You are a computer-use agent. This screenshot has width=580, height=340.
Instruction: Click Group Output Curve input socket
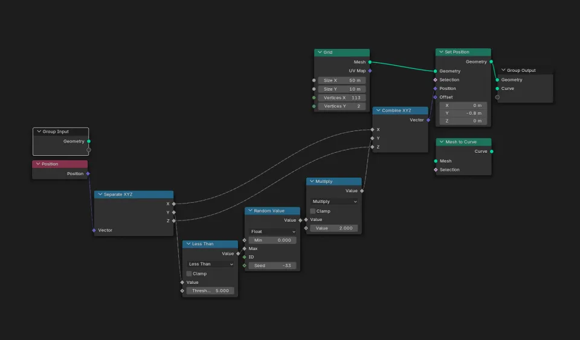click(x=497, y=88)
